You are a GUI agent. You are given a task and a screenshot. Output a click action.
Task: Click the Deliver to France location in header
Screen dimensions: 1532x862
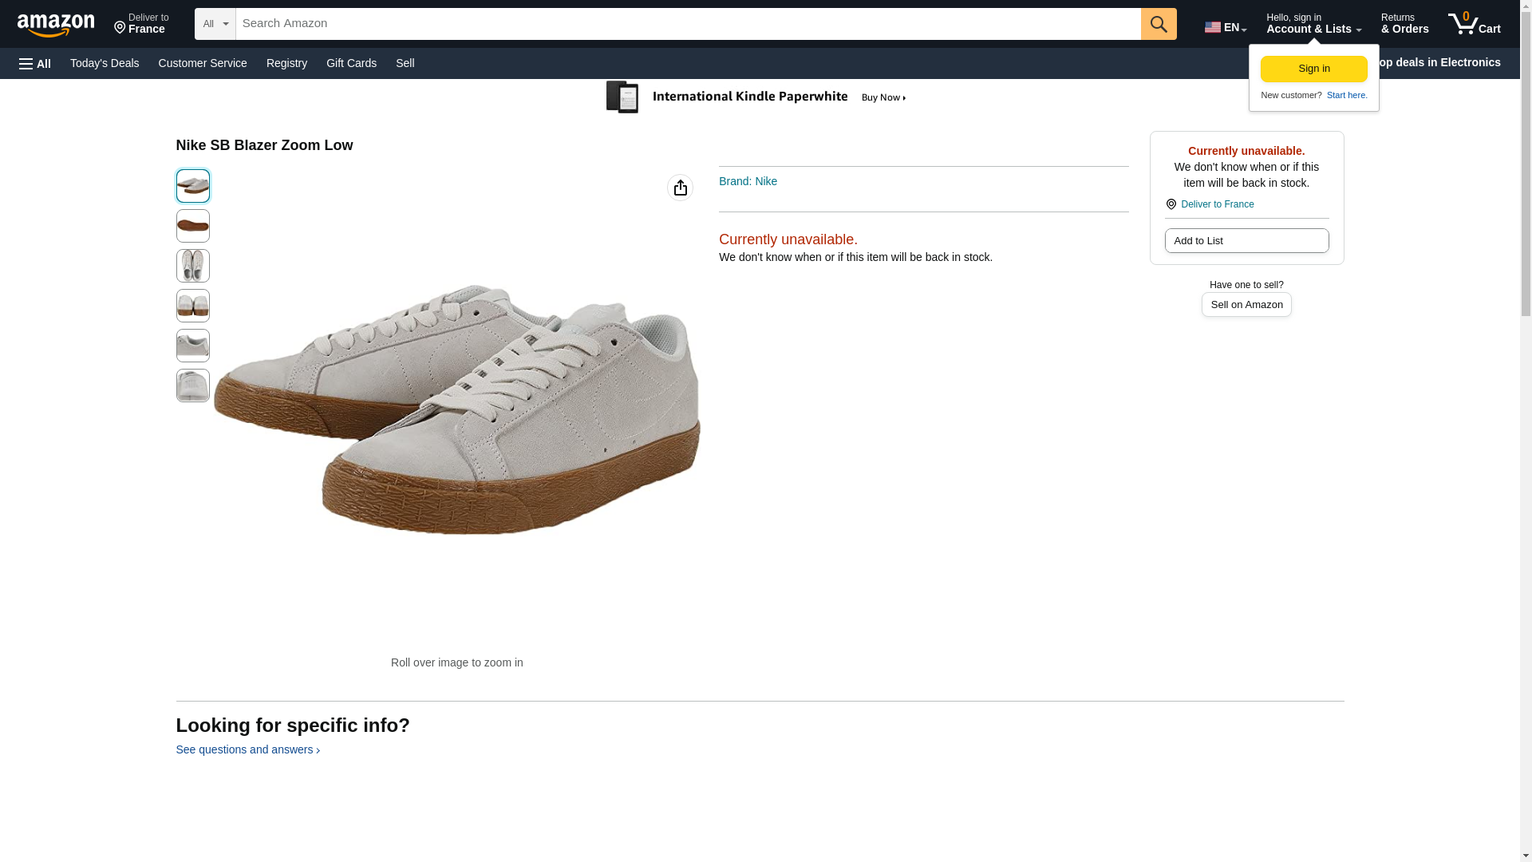141,24
